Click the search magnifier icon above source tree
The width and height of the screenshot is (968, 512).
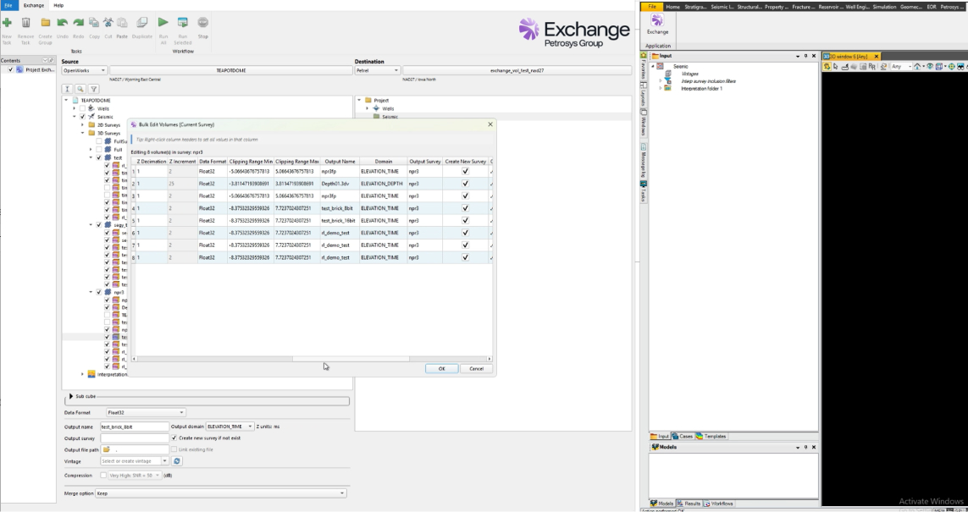coord(80,88)
